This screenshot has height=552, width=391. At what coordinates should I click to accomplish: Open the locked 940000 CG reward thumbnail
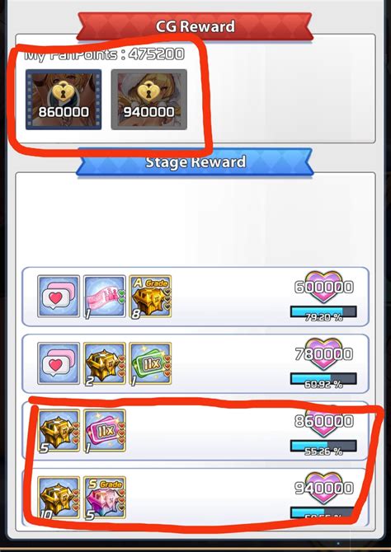pyautogui.click(x=148, y=100)
